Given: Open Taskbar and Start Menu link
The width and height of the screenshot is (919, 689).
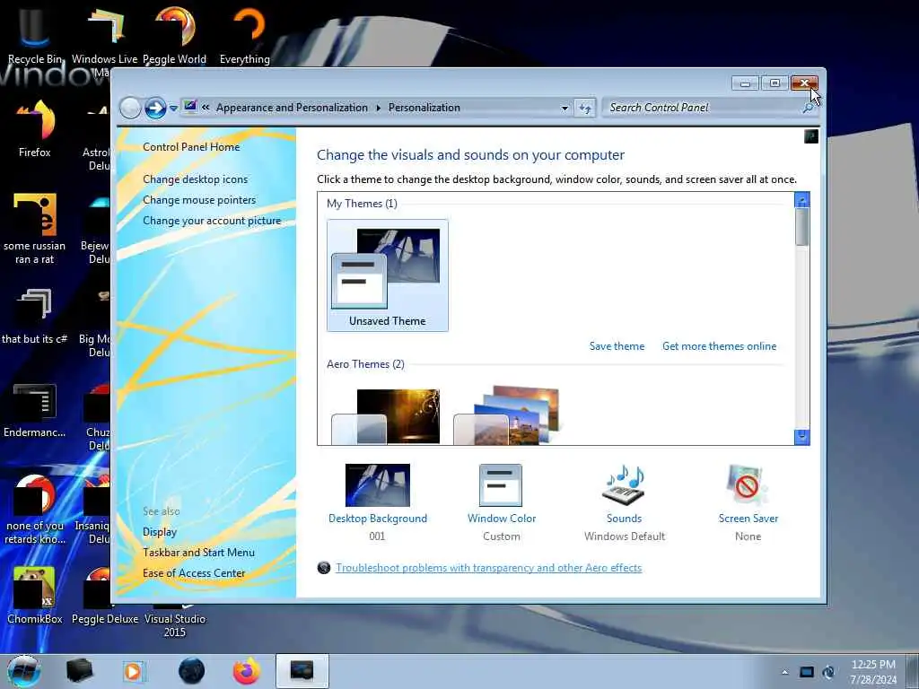Looking at the screenshot, I should [198, 553].
